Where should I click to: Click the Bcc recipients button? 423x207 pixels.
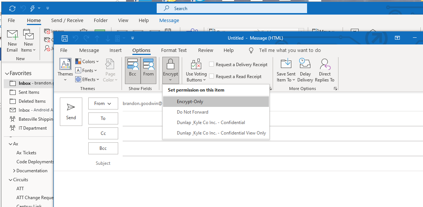pyautogui.click(x=103, y=148)
